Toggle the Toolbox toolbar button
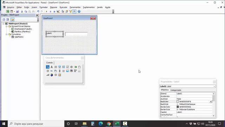The height and width of the screenshot is (127, 225). pyautogui.click(x=74, y=11)
